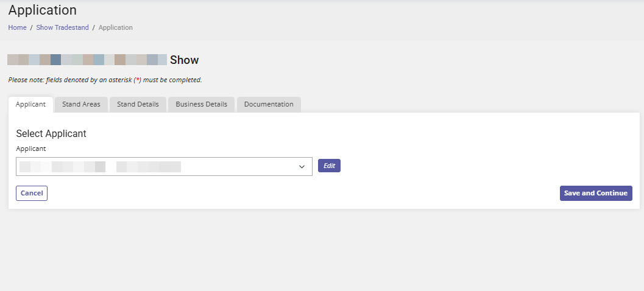Click the chevron arrow in Applicant dropdown
Image resolution: width=644 pixels, height=291 pixels.
[x=302, y=167]
